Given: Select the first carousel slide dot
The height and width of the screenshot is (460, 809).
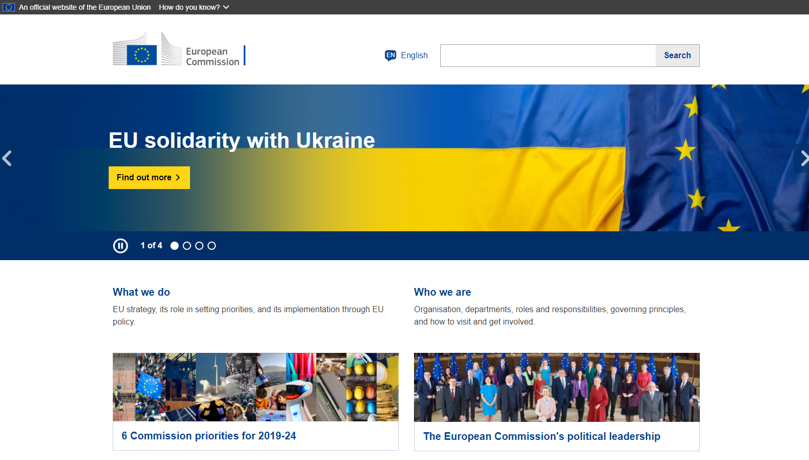Looking at the screenshot, I should tap(175, 246).
